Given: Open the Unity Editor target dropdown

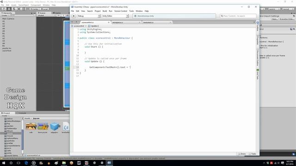Looking at the screenshot, I should point(115,16).
